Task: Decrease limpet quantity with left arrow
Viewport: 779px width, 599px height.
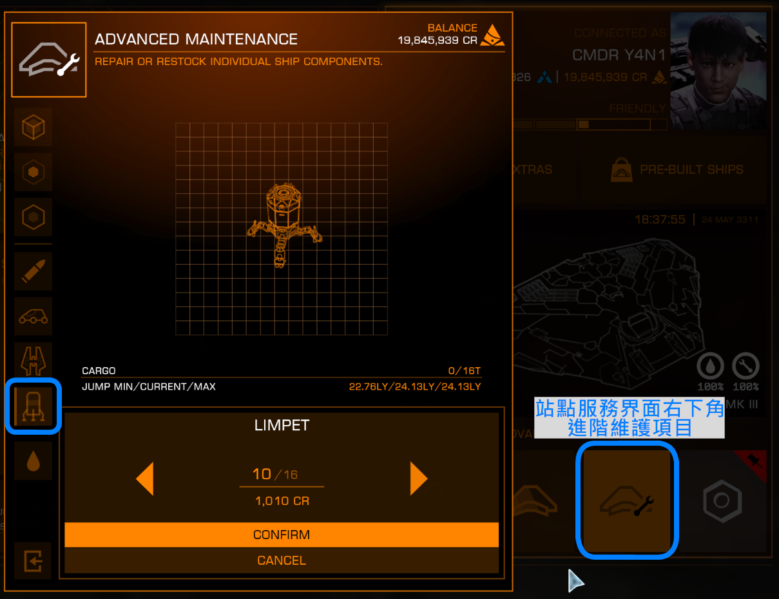Action: tap(145, 479)
